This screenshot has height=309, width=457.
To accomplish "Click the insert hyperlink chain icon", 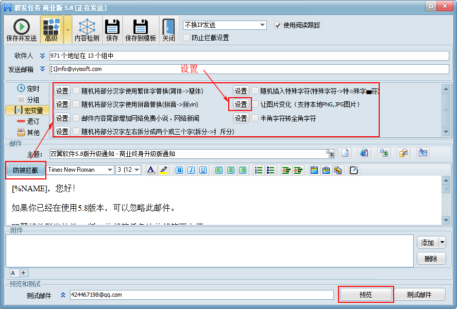I will click(338, 170).
